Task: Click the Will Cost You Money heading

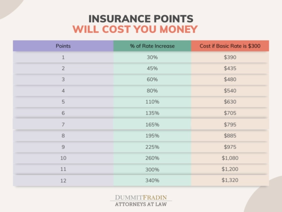Action: 141,30
